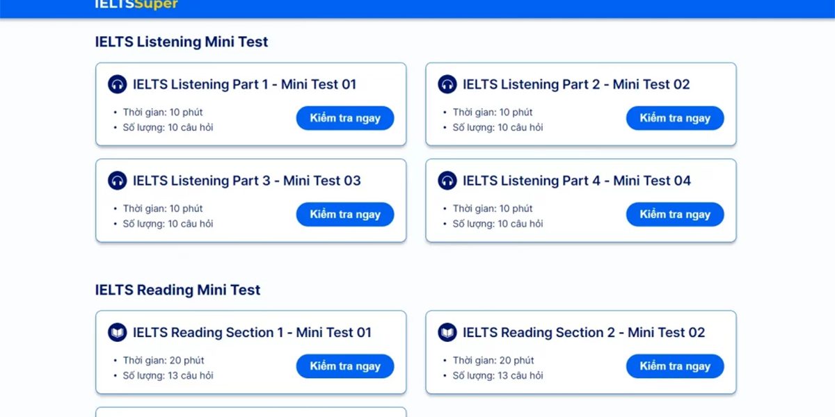The width and height of the screenshot is (835, 417).
Task: Start Listening Part 1 Mini Test 01
Action: (345, 118)
